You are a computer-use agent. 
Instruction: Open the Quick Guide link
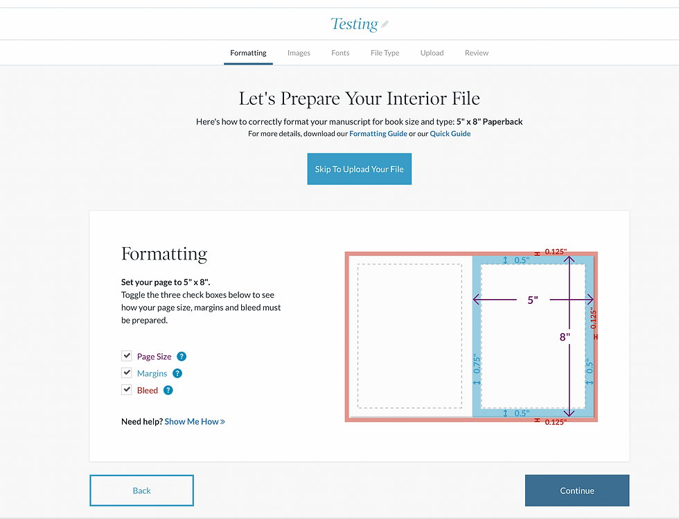click(450, 133)
